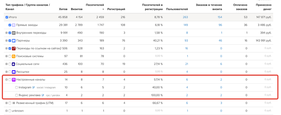Image resolution: width=281 pixels, height=115 pixels.
Task: Click the list icon for Размеченный трафик (UTM)
Action: (x=14, y=103)
